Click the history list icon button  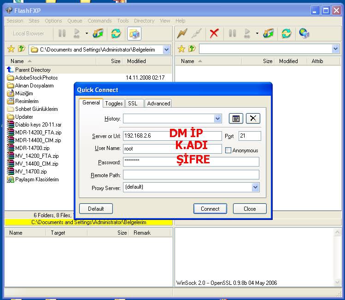[x=236, y=118]
